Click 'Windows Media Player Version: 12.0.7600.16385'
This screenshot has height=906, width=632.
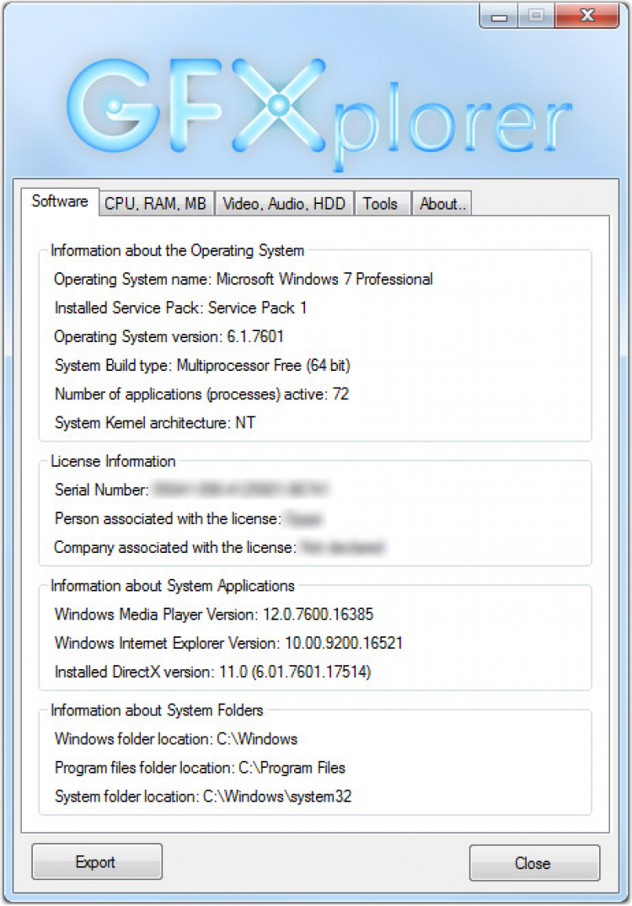(x=214, y=614)
